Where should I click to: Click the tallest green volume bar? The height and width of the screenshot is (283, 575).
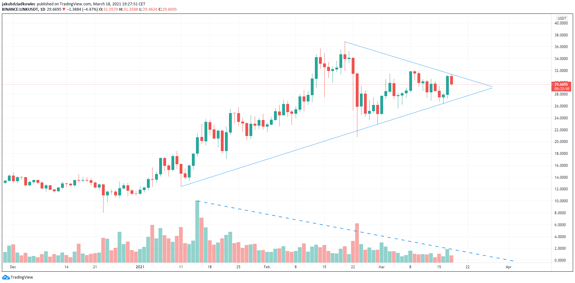coord(197,231)
